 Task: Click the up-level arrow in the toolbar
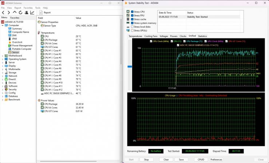pos(15,12)
